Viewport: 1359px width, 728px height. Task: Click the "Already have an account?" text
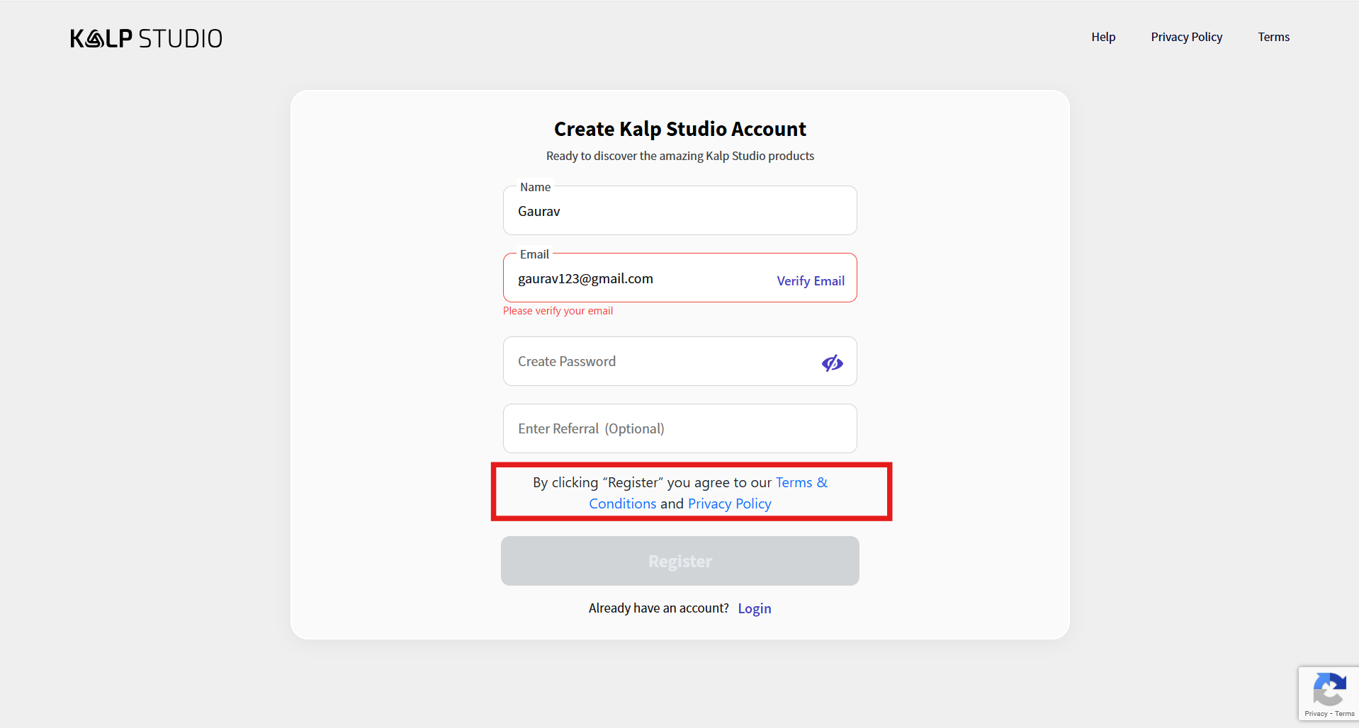658,608
